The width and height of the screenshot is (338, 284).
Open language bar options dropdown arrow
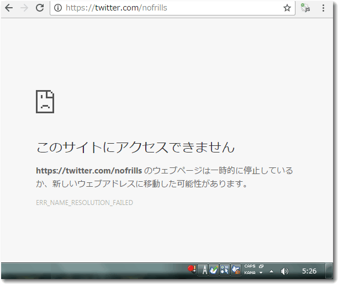coord(261,273)
